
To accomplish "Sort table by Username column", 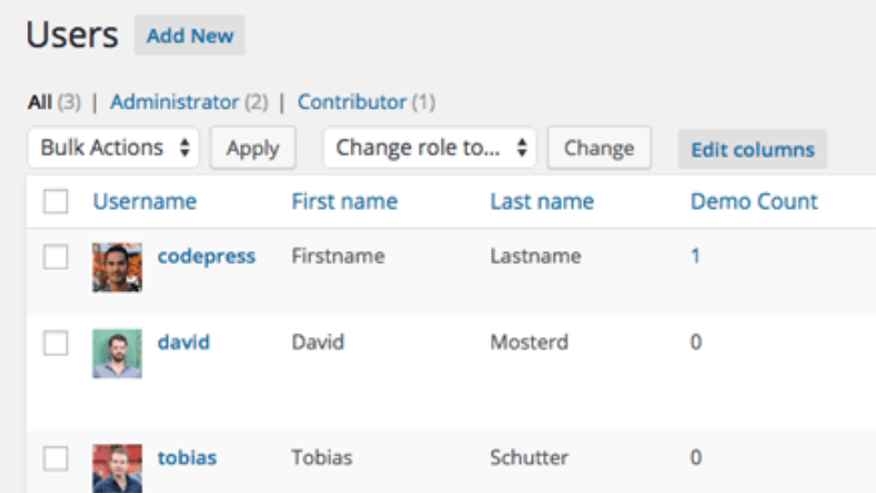I will pyautogui.click(x=145, y=201).
